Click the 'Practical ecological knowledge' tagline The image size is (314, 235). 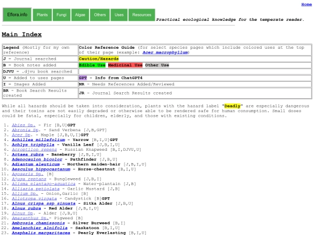coord(230,20)
